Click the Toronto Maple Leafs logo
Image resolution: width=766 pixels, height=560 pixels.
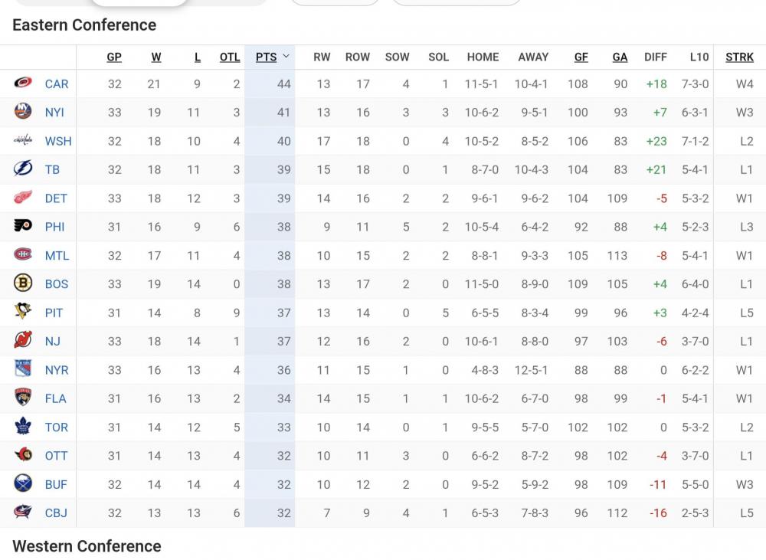[x=23, y=427]
